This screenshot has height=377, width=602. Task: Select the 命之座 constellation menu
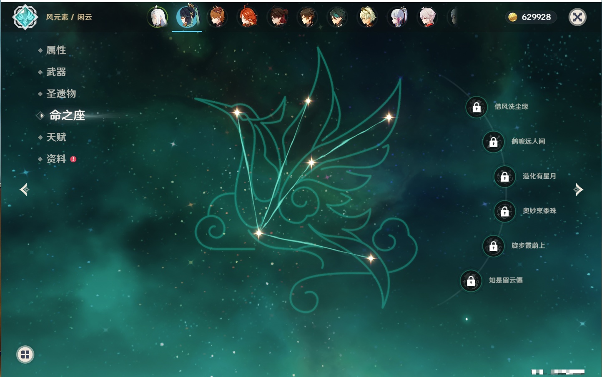[67, 115]
